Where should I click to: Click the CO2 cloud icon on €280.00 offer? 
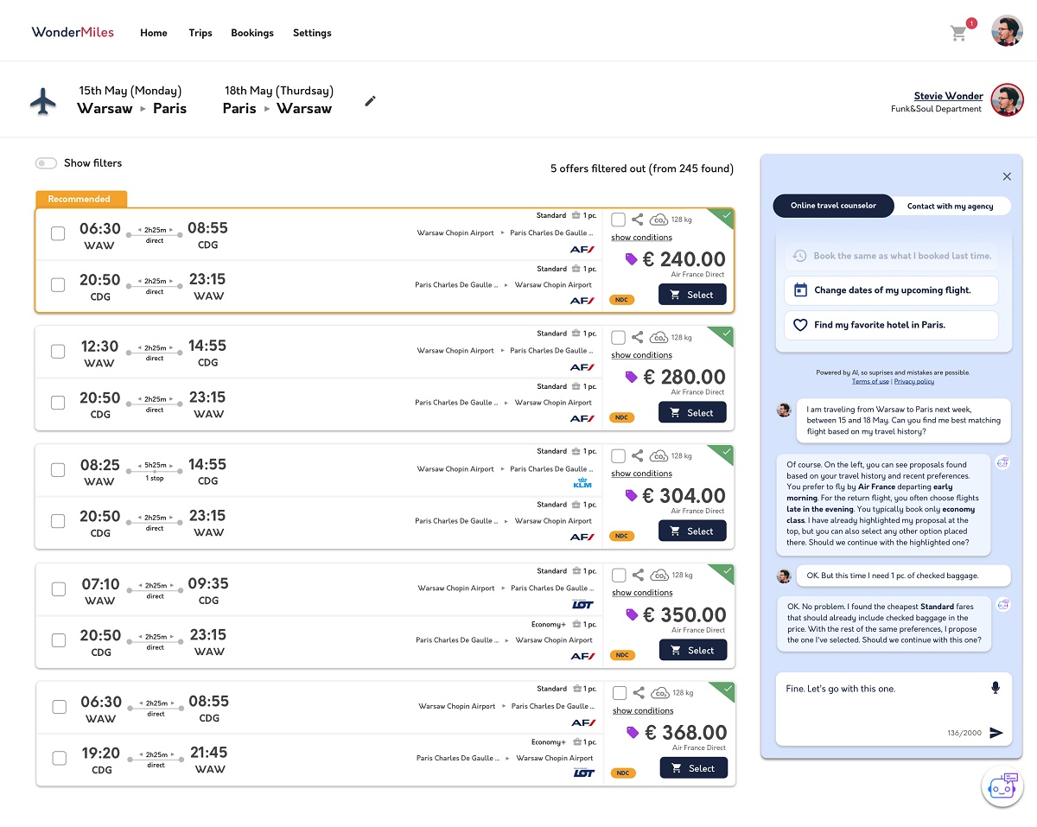point(659,338)
